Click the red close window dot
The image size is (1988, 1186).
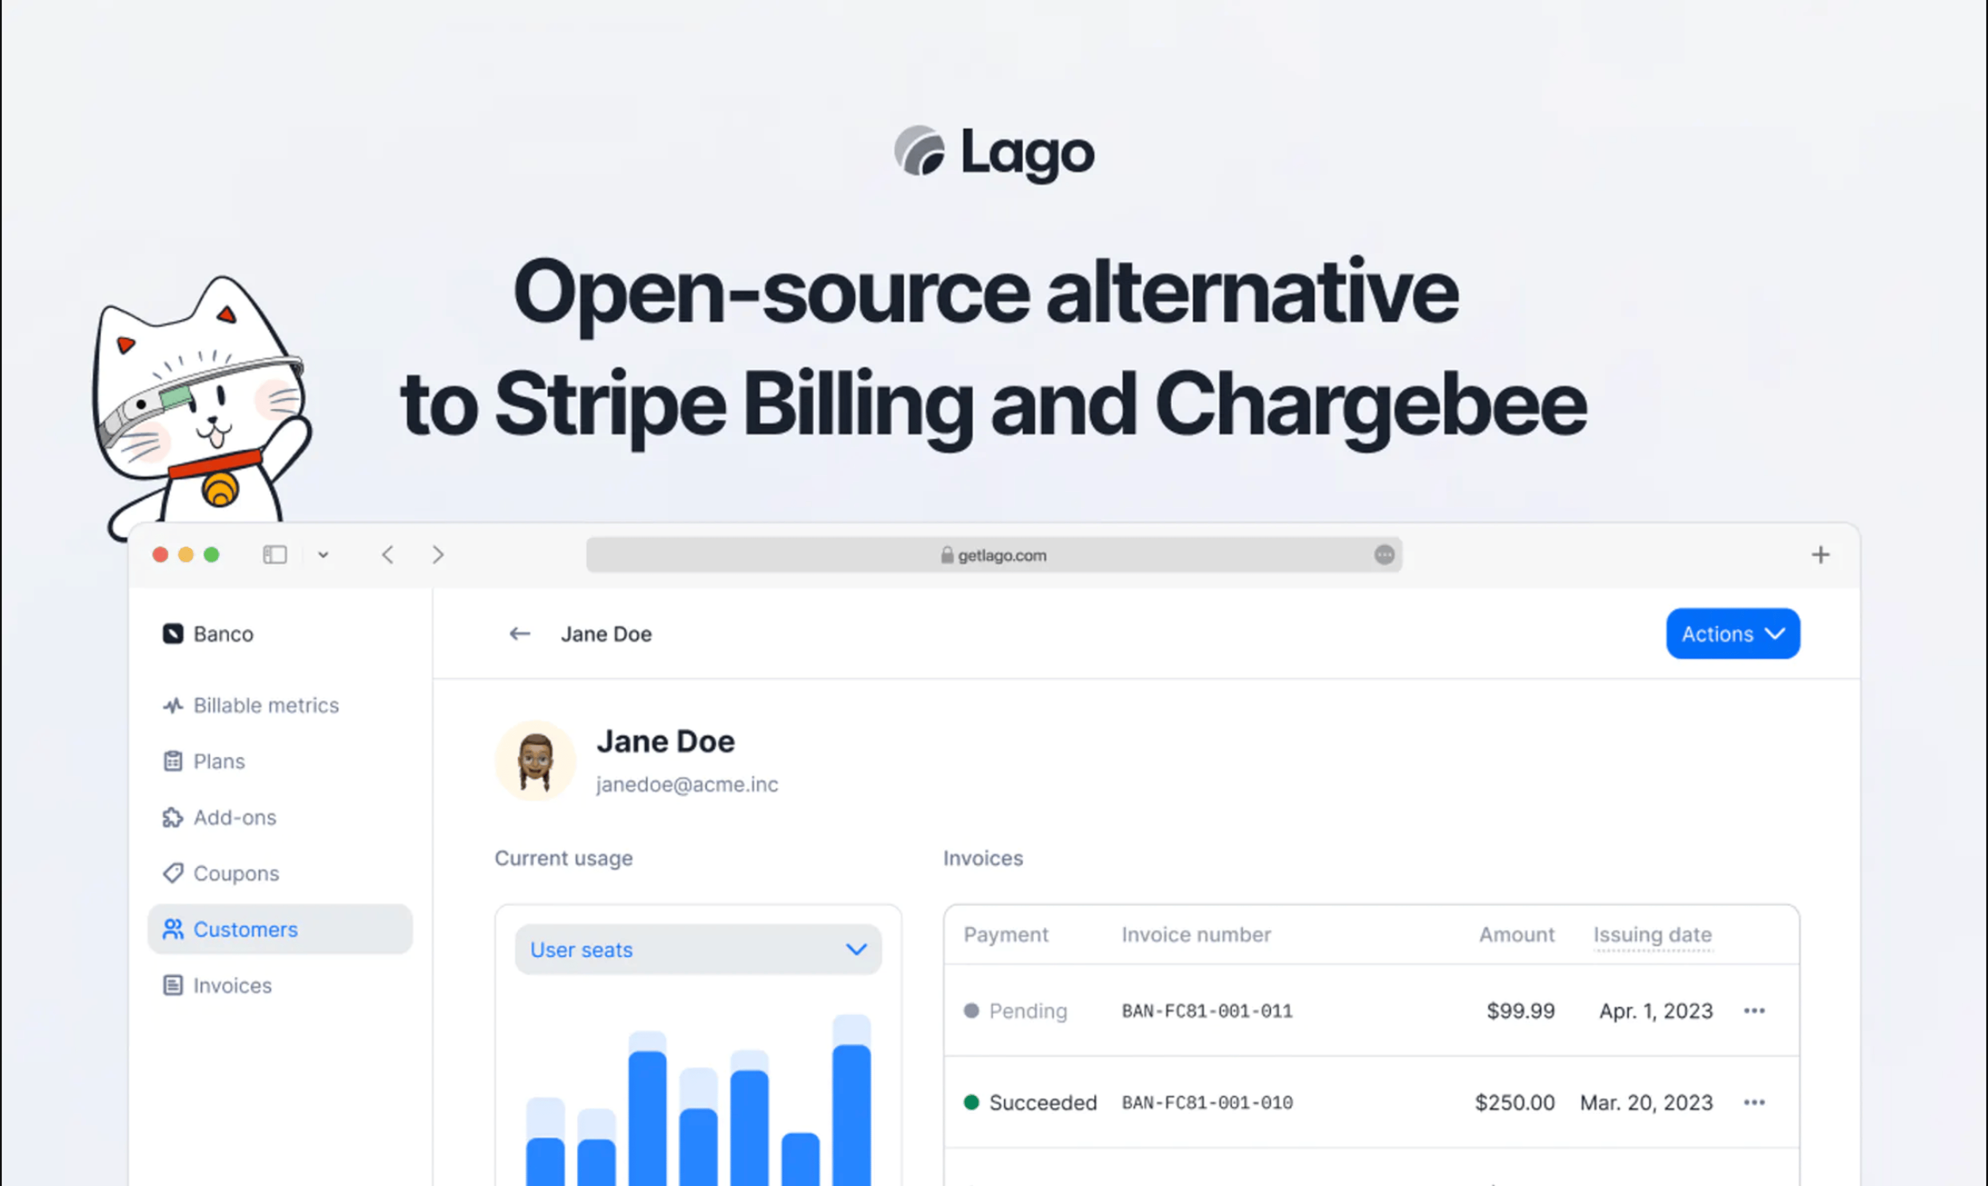pyautogui.click(x=160, y=555)
